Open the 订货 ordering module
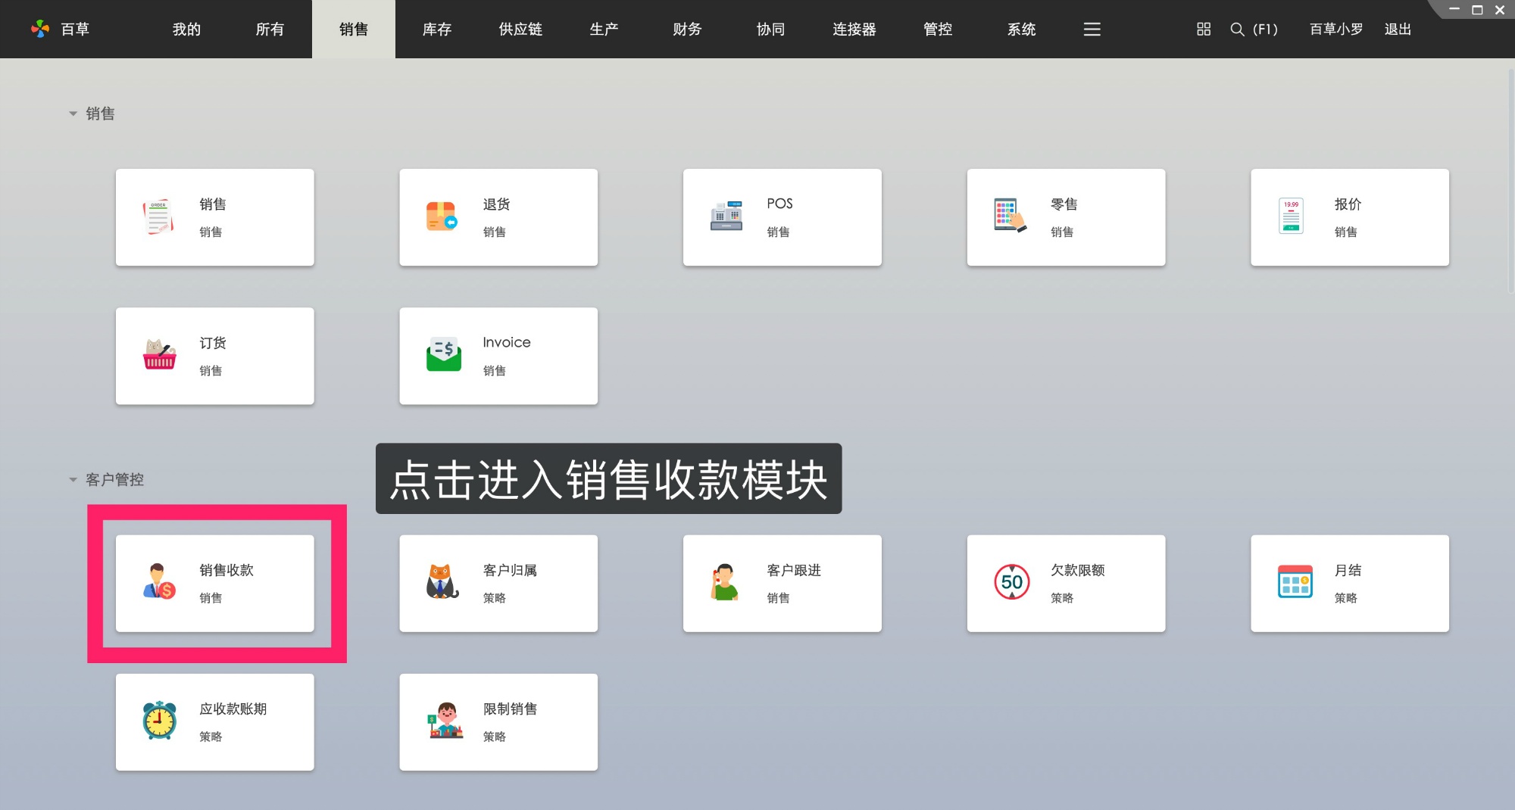This screenshot has height=810, width=1515. tap(215, 356)
